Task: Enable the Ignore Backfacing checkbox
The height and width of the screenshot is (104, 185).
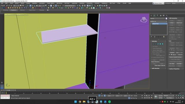Action: [x=152, y=49]
